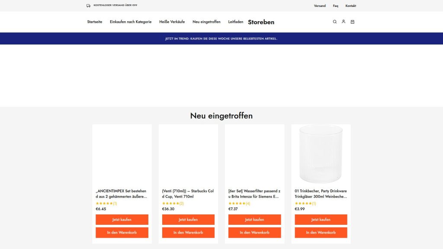Open the user account icon
This screenshot has width=443, height=249.
343,22
